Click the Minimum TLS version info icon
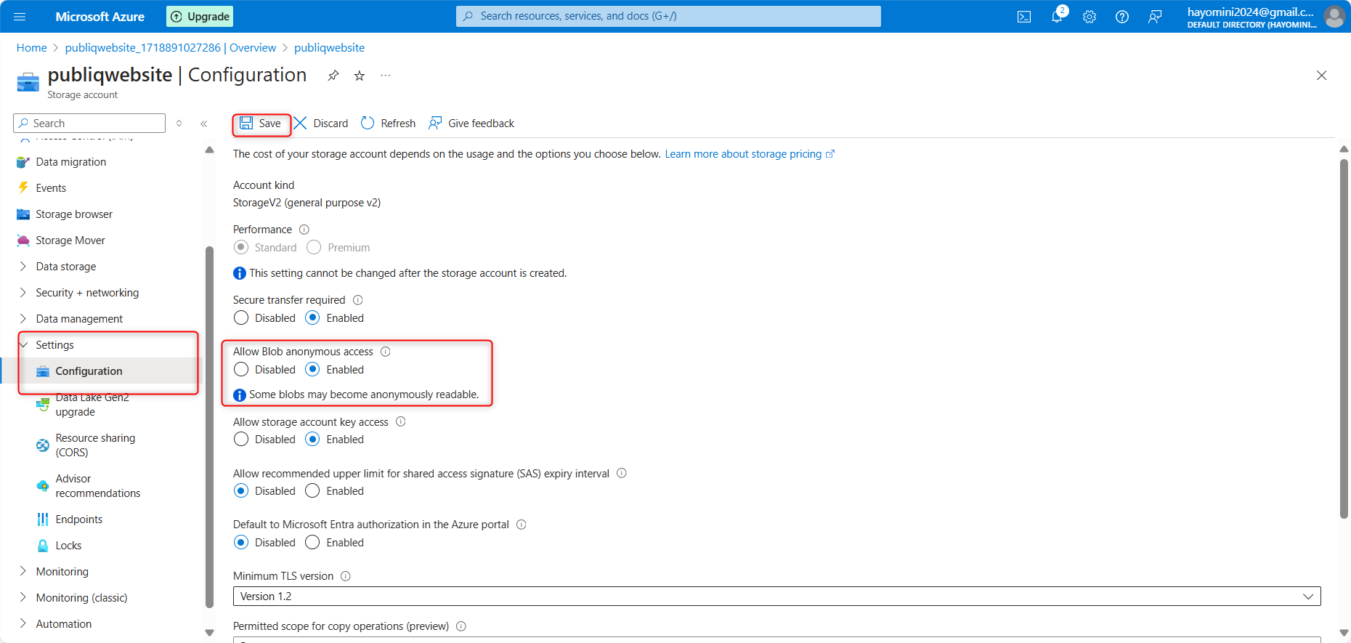Image resolution: width=1351 pixels, height=643 pixels. 346,576
